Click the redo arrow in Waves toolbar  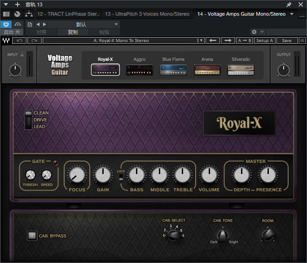click(34, 41)
